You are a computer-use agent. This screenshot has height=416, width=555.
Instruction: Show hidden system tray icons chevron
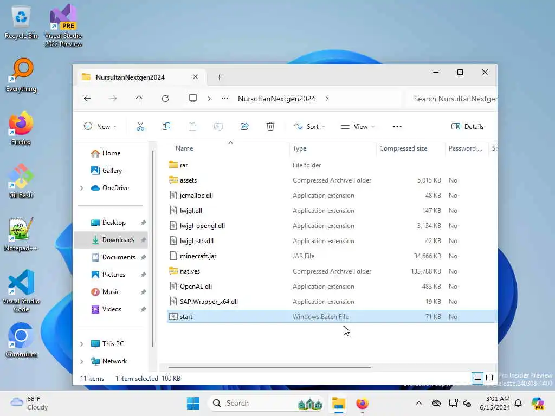pos(419,403)
